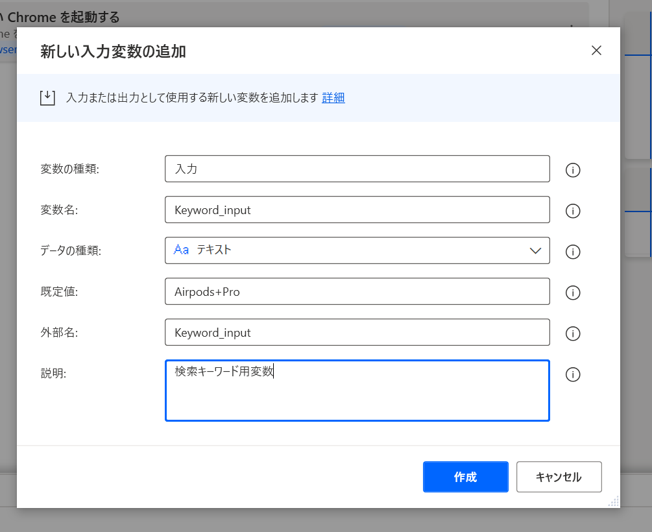Click the 変数名: label
This screenshot has width=652, height=532.
click(x=59, y=210)
